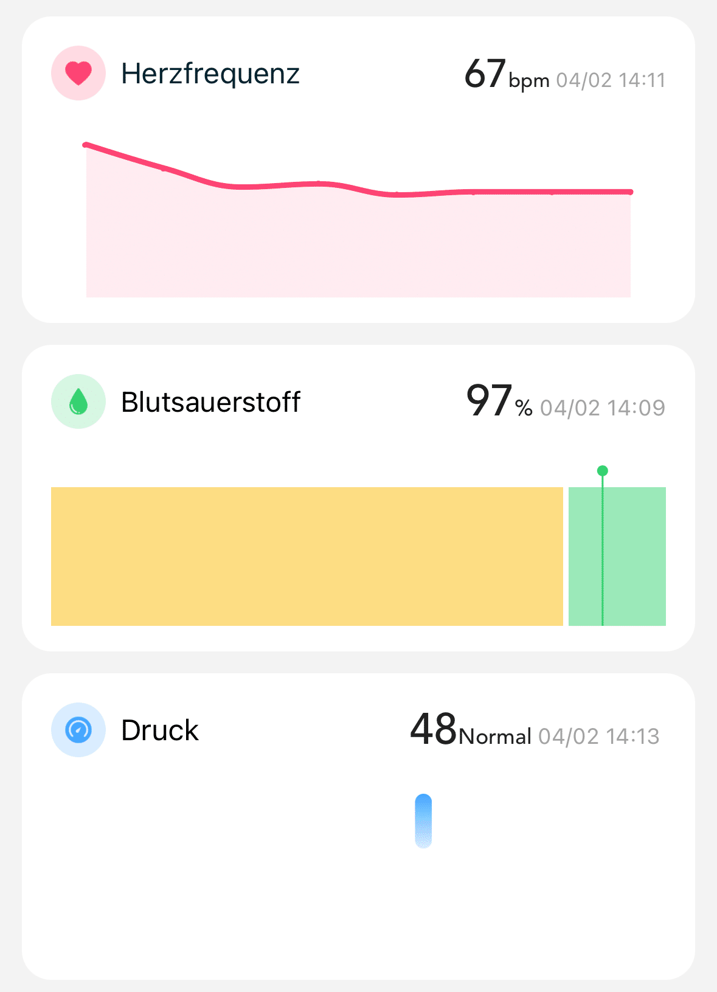The image size is (717, 992).
Task: Tap the end point of heart rate line
Action: (631, 192)
